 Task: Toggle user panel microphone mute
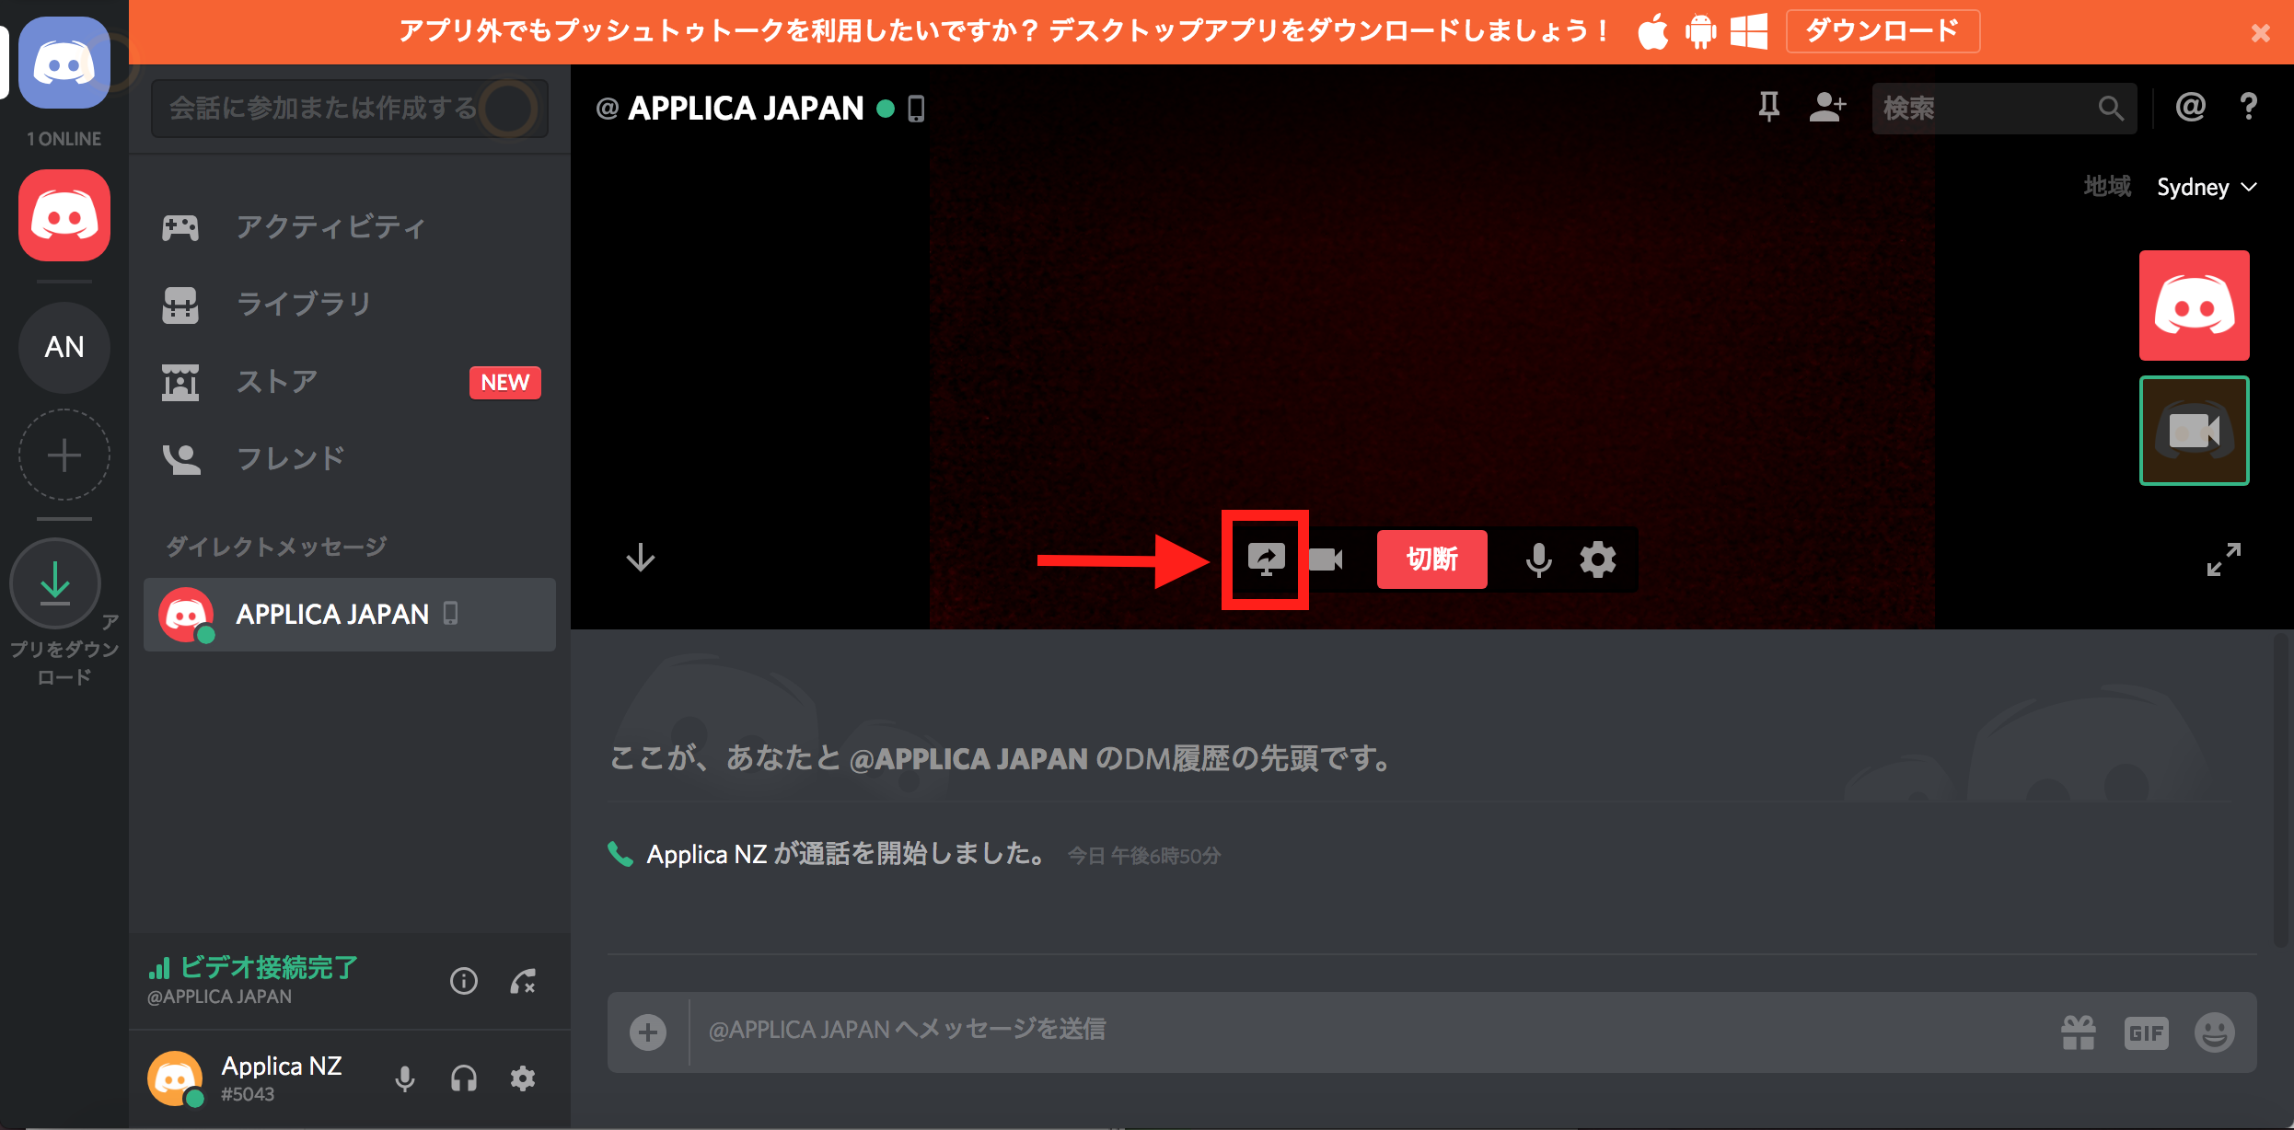[x=405, y=1078]
